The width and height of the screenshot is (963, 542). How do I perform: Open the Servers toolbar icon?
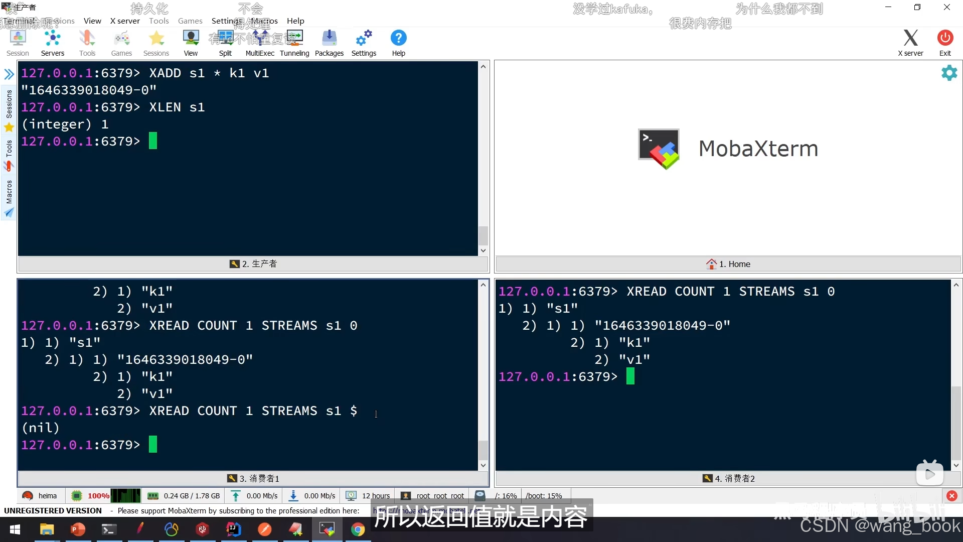(52, 43)
